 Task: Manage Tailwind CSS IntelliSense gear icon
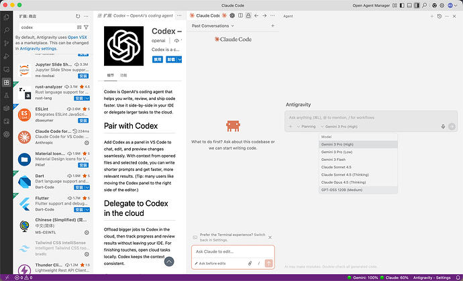(87, 254)
